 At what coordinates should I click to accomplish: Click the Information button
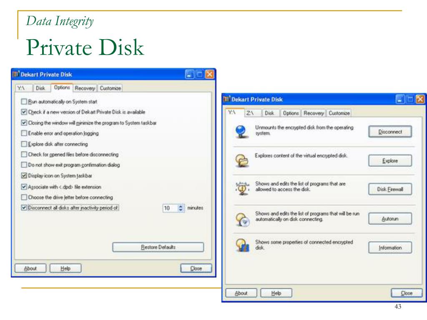tap(390, 247)
